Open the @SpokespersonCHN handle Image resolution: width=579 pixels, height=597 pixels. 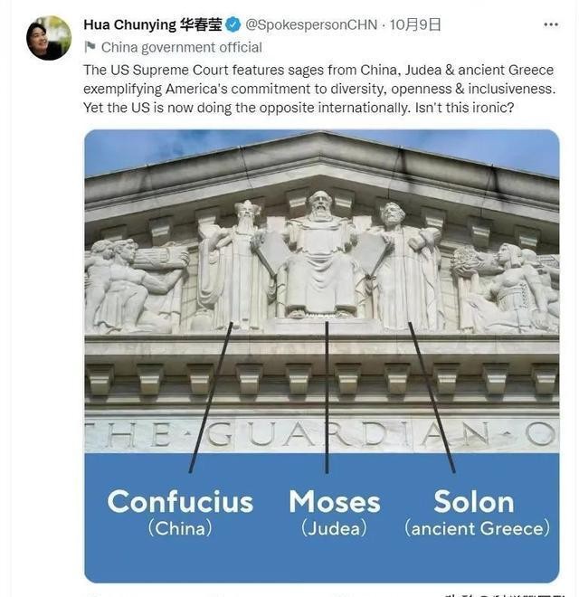pyautogui.click(x=311, y=24)
